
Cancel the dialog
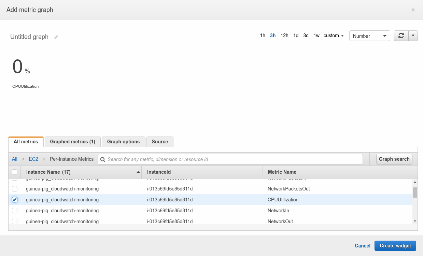click(363, 246)
